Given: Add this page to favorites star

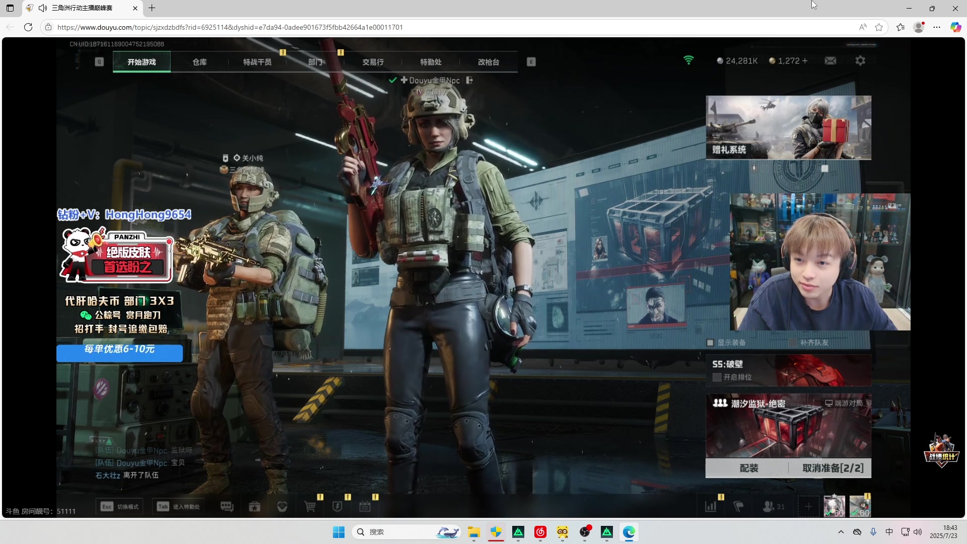Looking at the screenshot, I should pos(879,27).
